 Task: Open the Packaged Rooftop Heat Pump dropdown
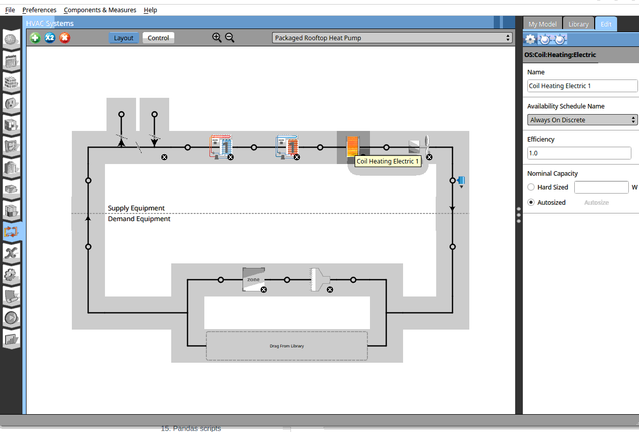click(392, 38)
